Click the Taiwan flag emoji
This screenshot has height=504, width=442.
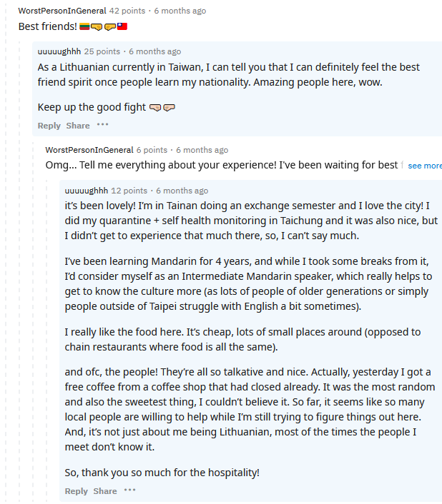pyautogui.click(x=122, y=26)
